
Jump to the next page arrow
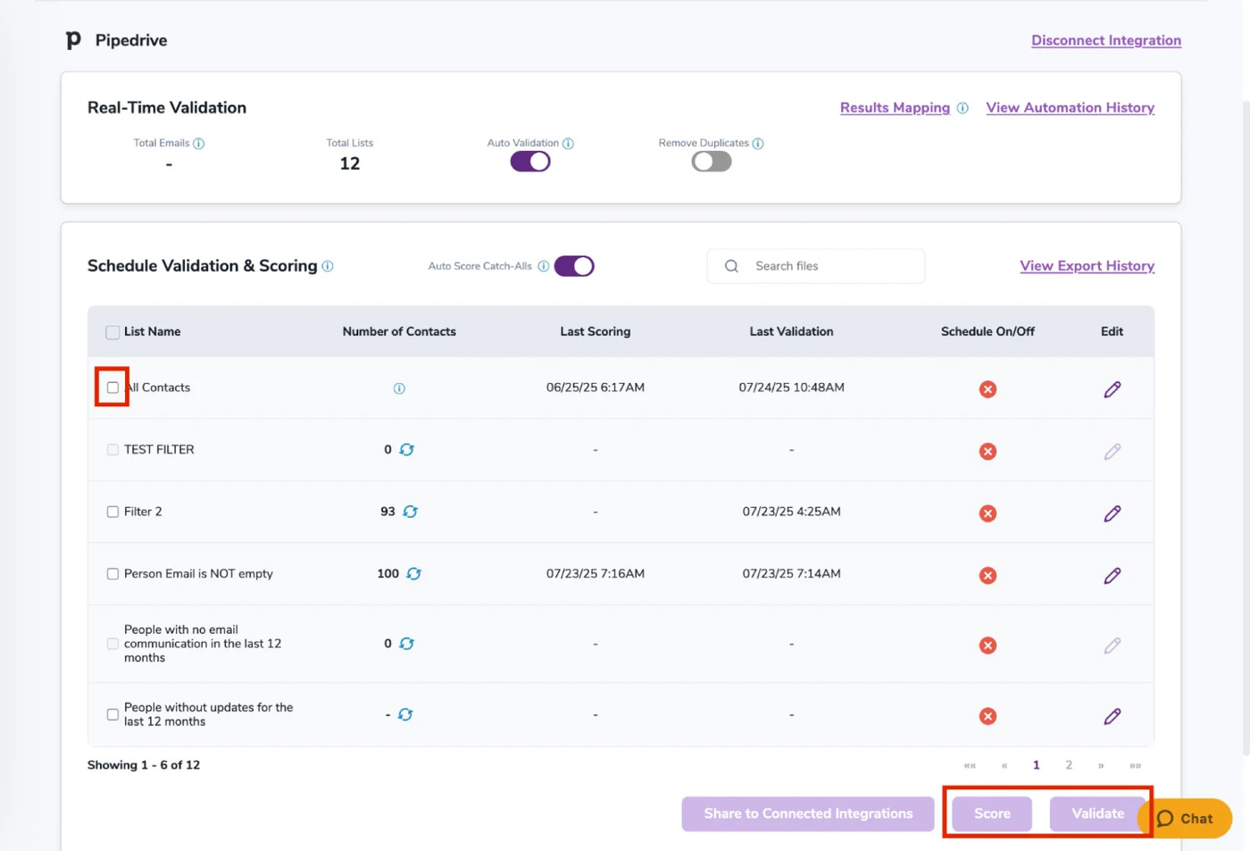(1101, 765)
